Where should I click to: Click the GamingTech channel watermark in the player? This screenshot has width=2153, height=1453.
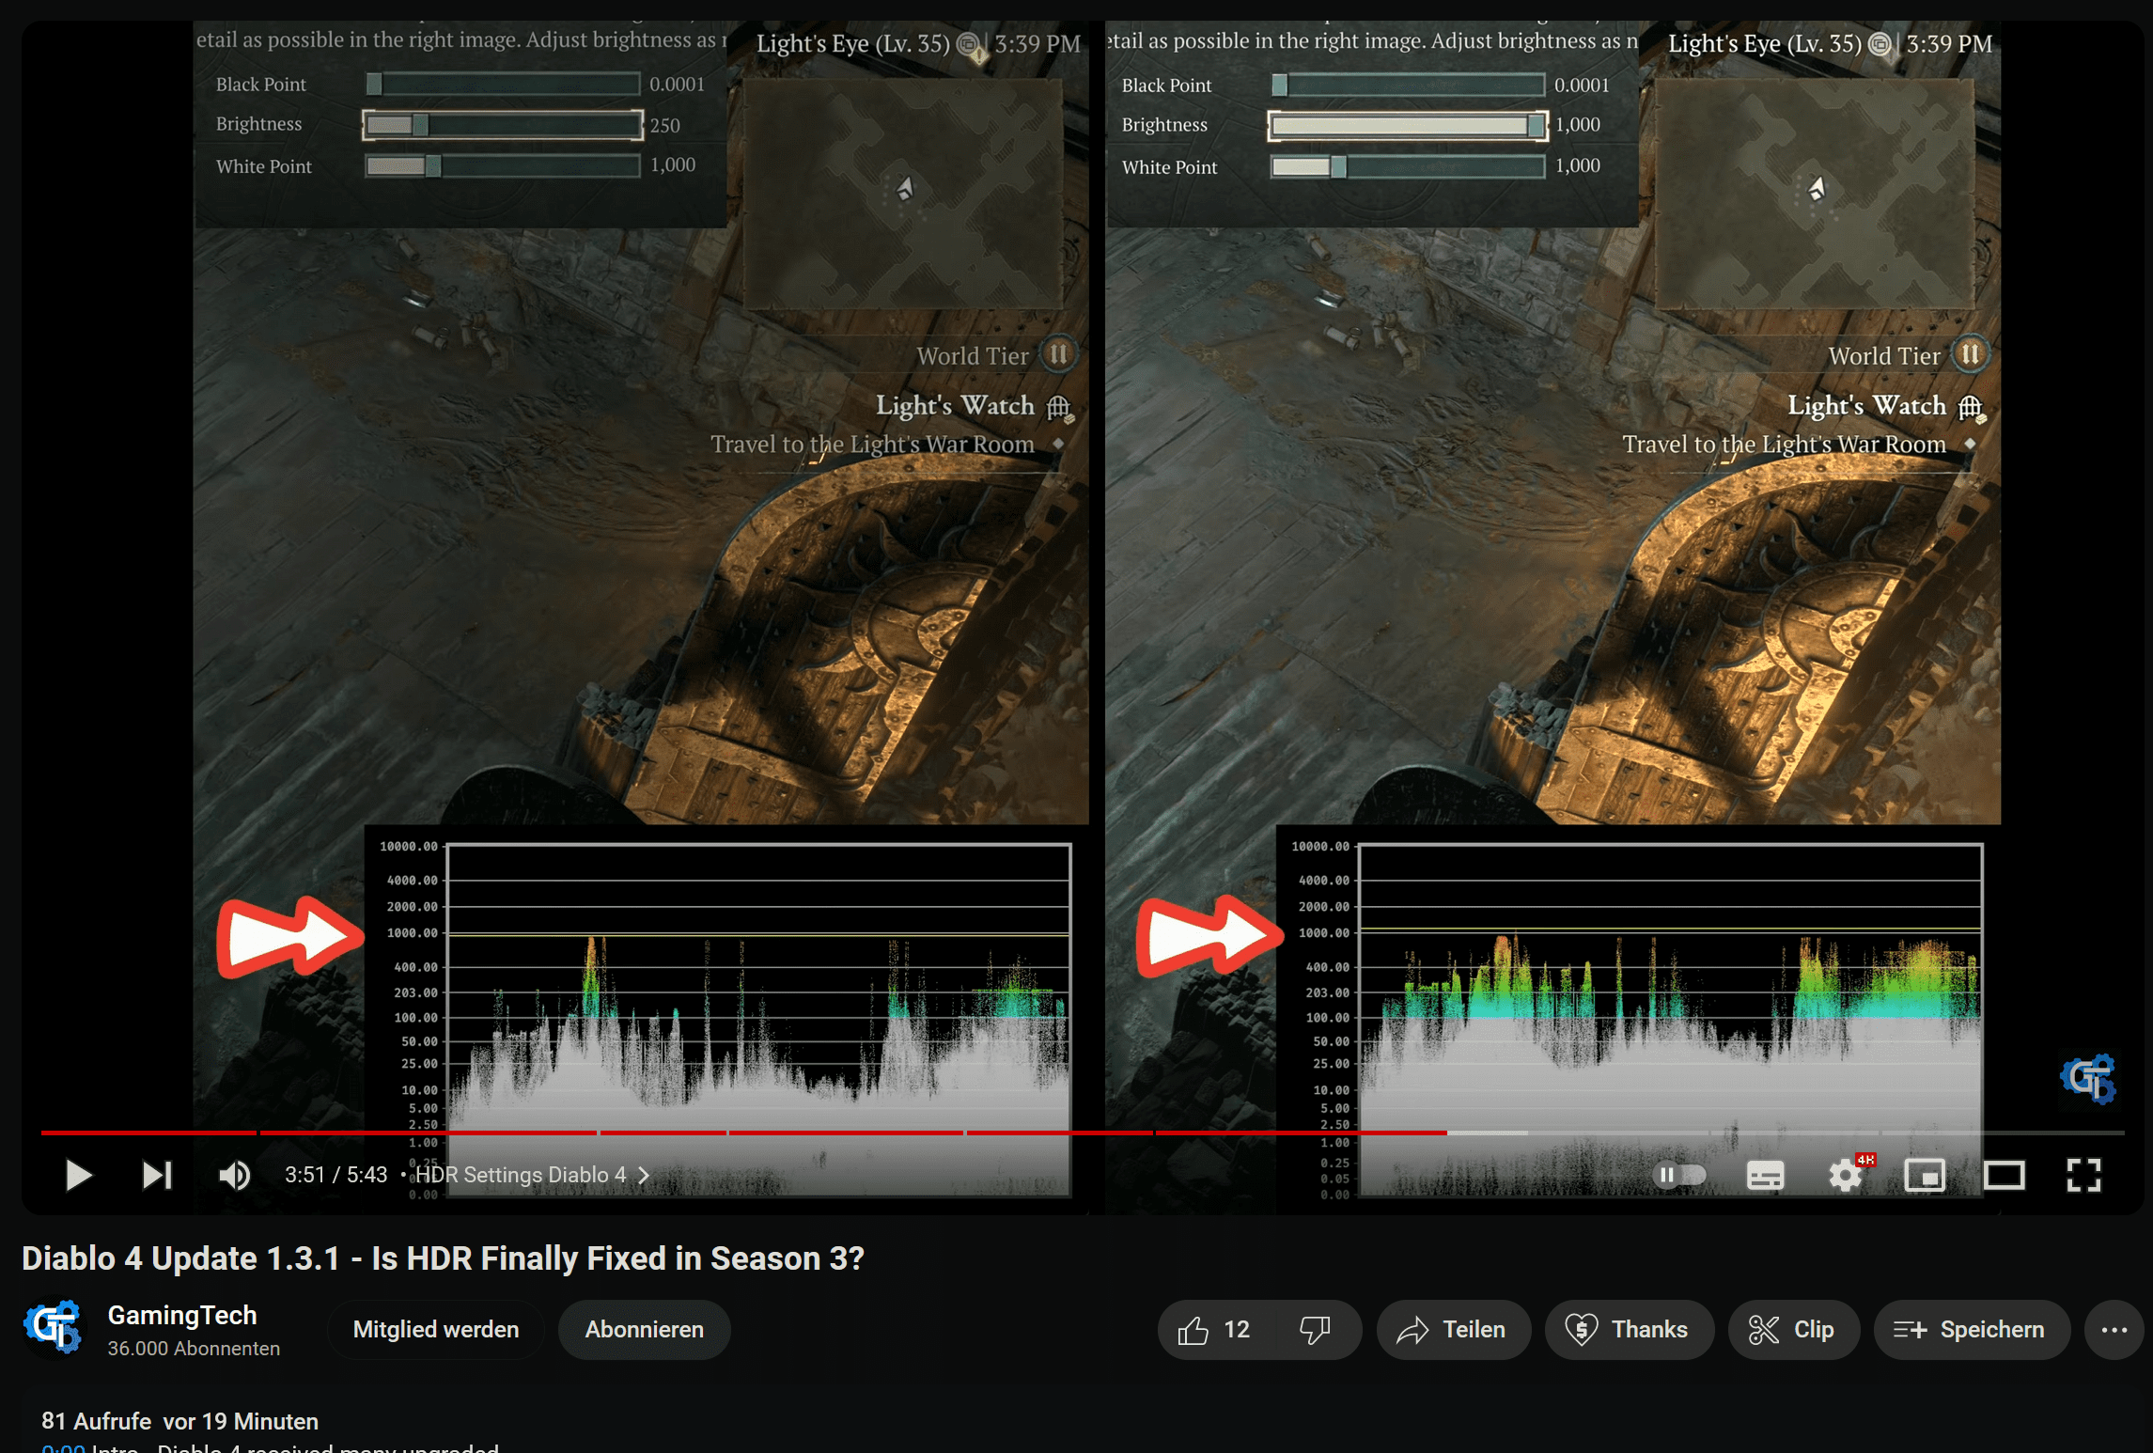2088,1078
